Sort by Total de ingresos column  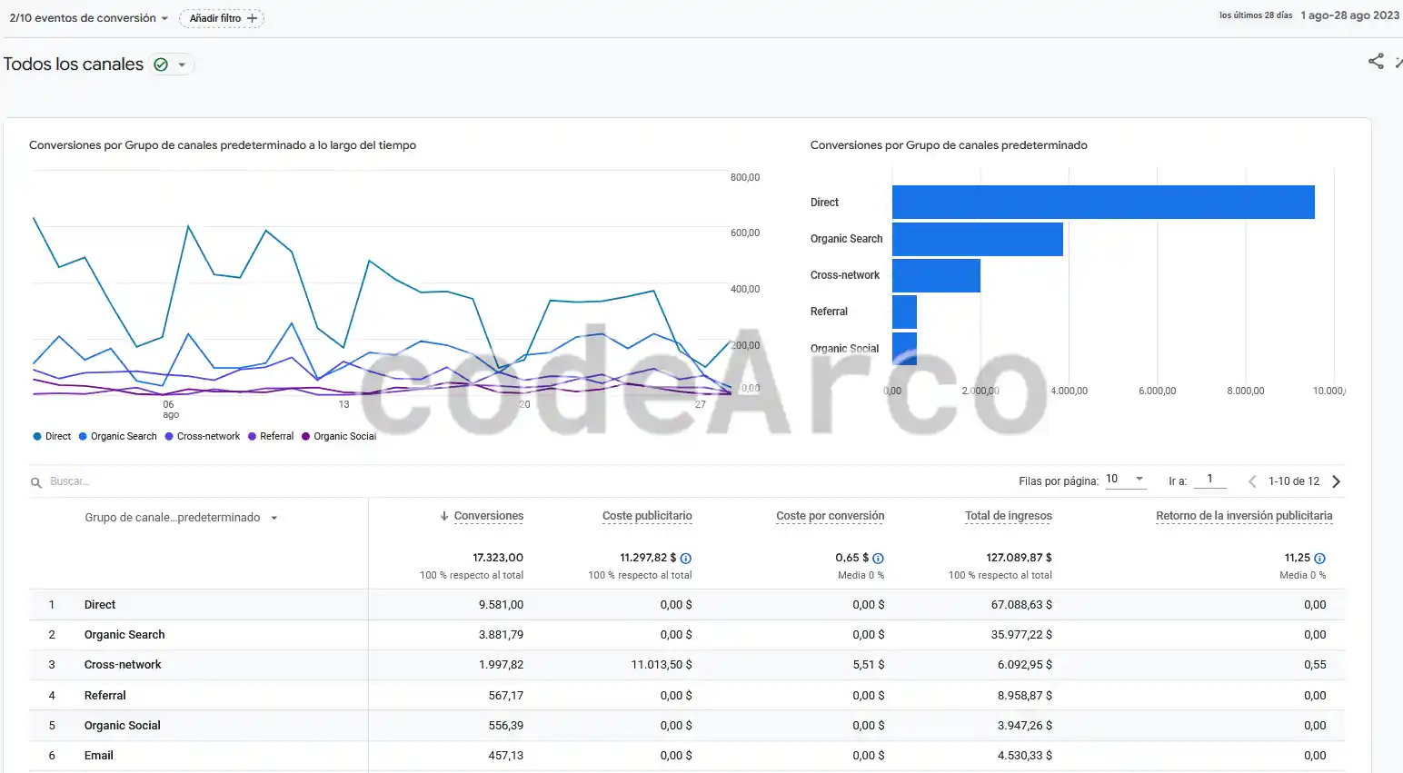pyautogui.click(x=1009, y=516)
